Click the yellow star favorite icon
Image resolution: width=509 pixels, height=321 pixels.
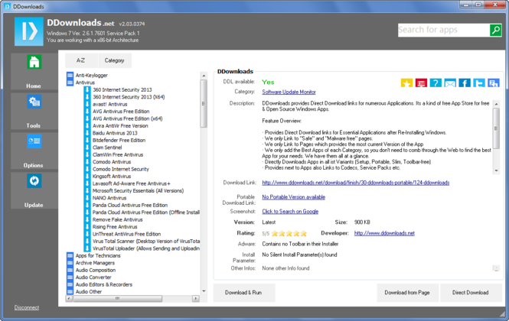pyautogui.click(x=406, y=83)
